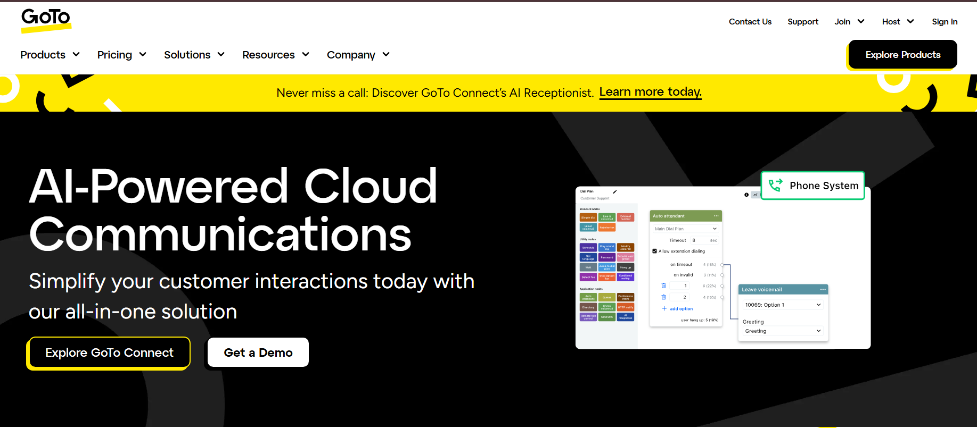Image resolution: width=977 pixels, height=428 pixels.
Task: Click the Auto attendant three-dots menu icon
Action: tap(716, 216)
